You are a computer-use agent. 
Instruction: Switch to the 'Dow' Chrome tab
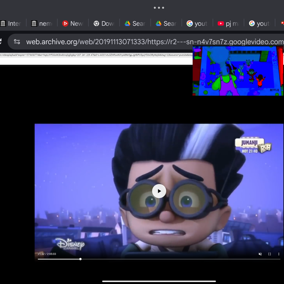[x=104, y=24]
